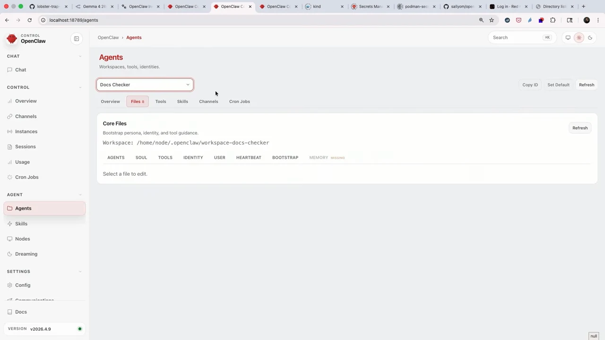Open the browser profile avatar
The width and height of the screenshot is (605, 340).
coord(587,20)
